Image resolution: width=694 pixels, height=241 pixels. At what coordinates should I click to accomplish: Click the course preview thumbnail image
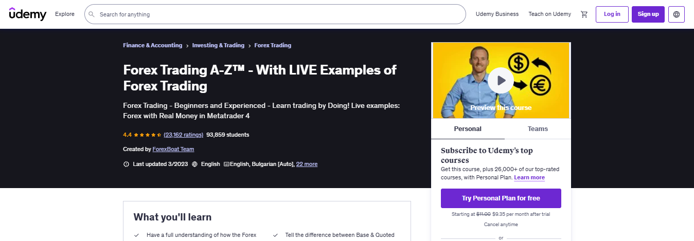coord(501,80)
